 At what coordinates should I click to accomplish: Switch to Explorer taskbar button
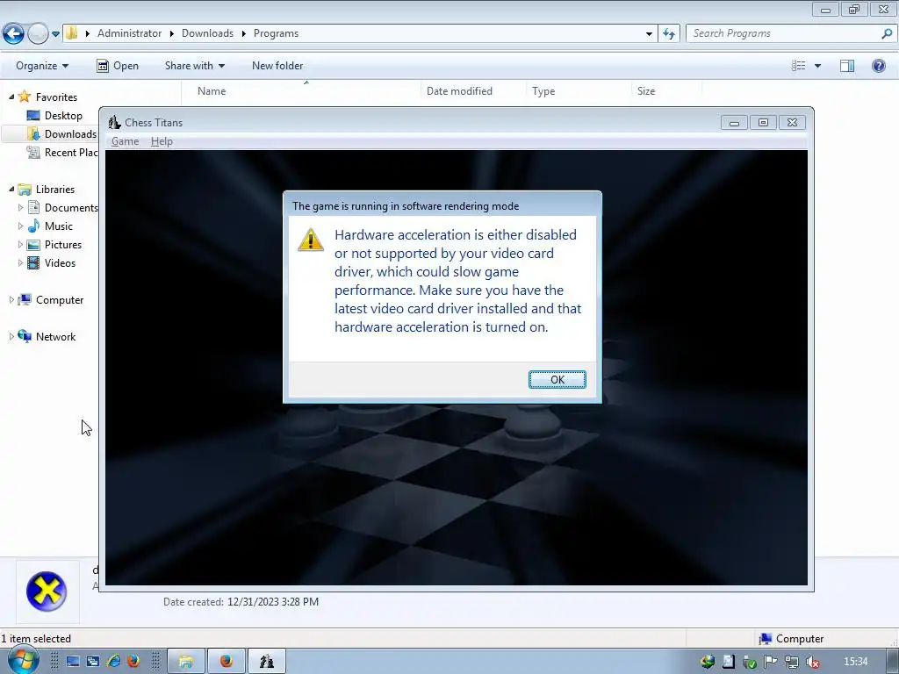click(186, 662)
